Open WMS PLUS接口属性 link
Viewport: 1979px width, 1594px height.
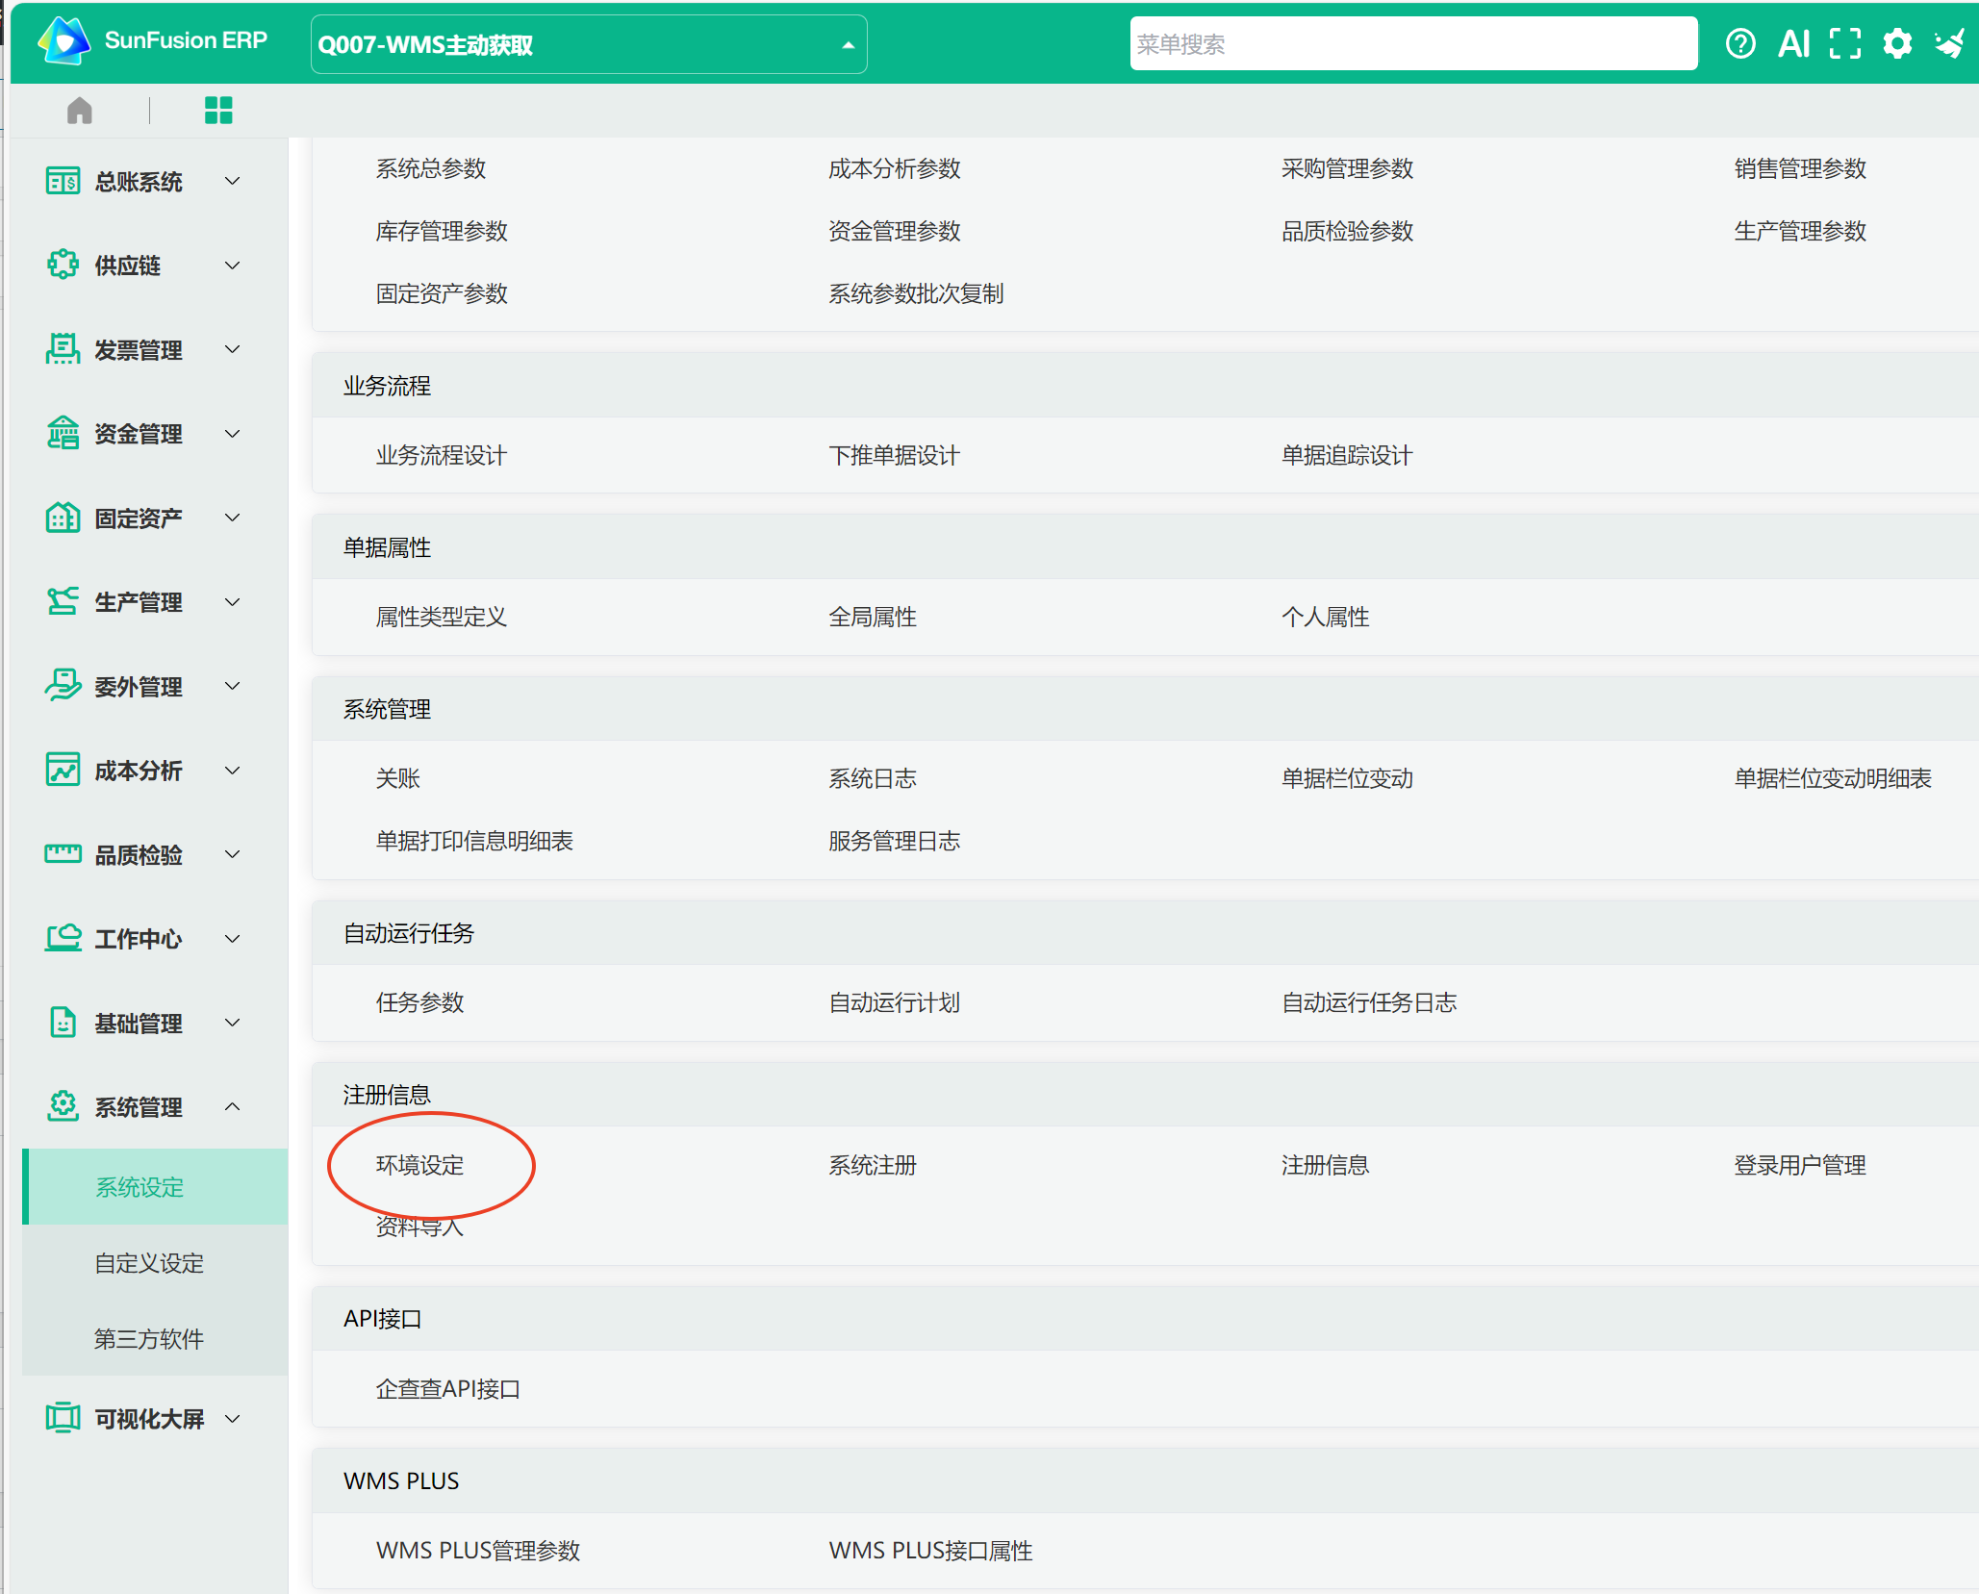coord(931,1551)
